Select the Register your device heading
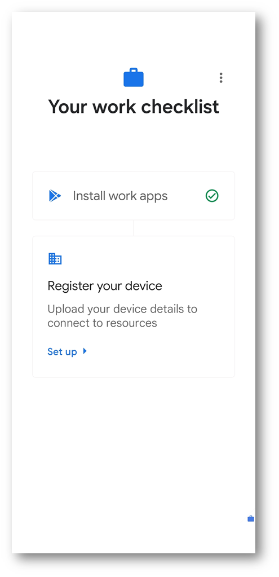Screen dimensions: 279x577 [x=105, y=286]
